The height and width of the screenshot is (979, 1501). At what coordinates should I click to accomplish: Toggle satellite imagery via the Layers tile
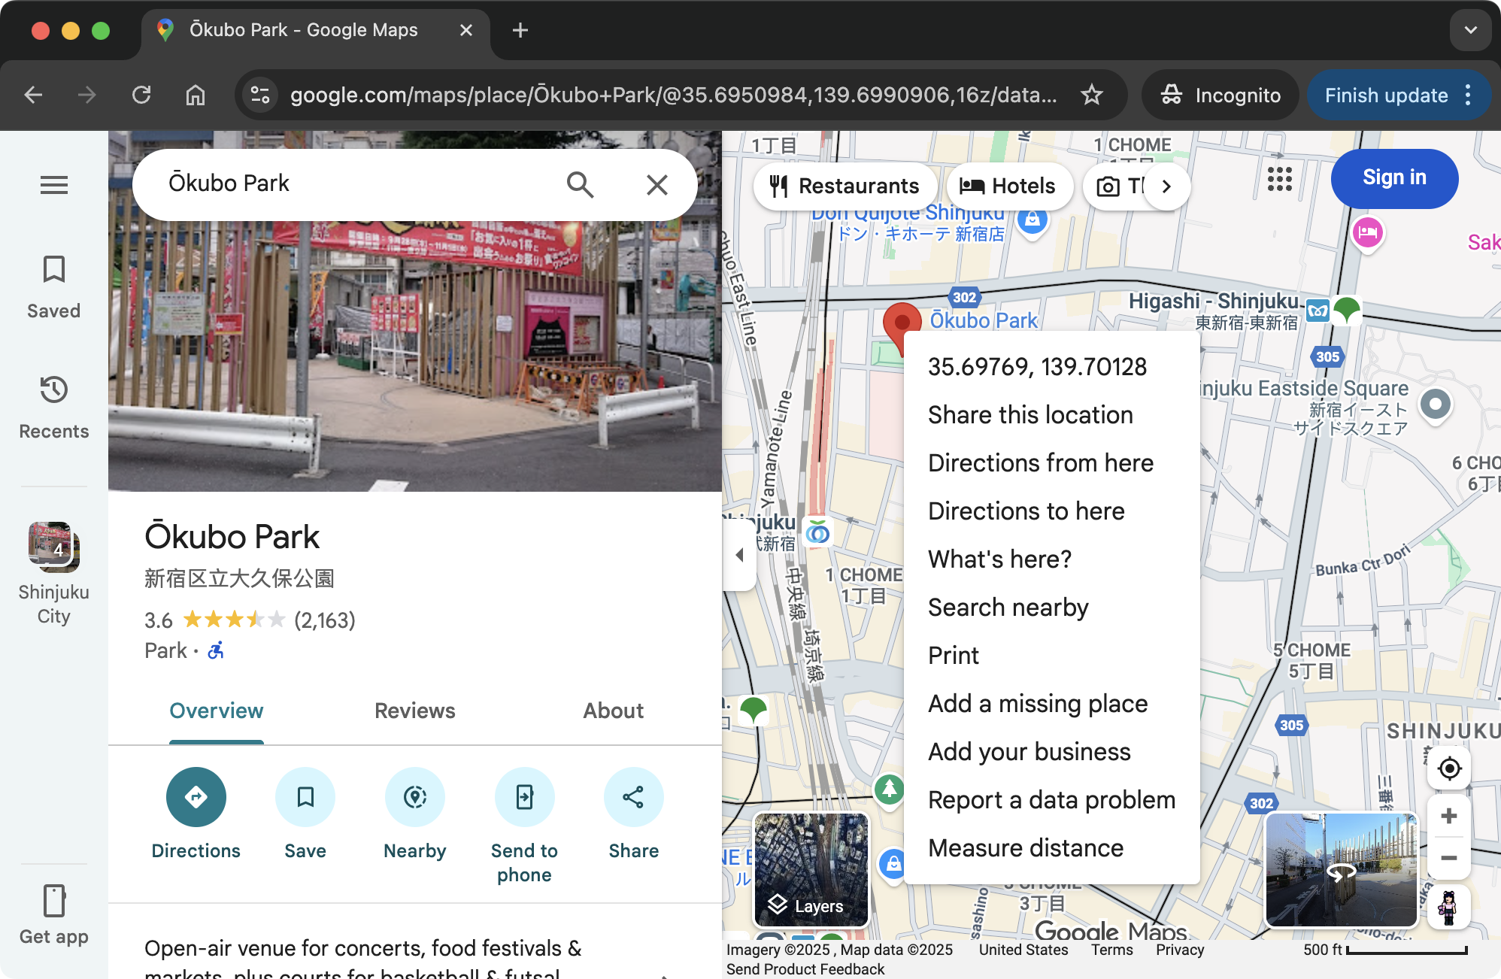[810, 870]
